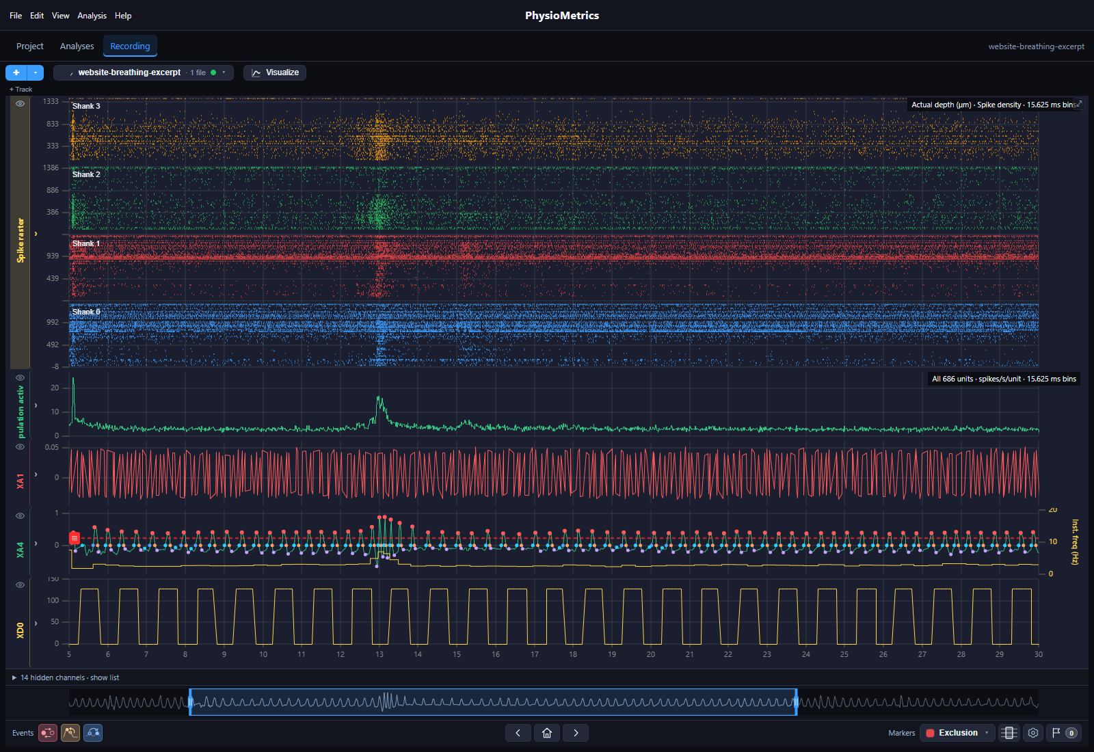Expand the population activity track chevron
Screen dimensions: 1094x752
[36, 405]
